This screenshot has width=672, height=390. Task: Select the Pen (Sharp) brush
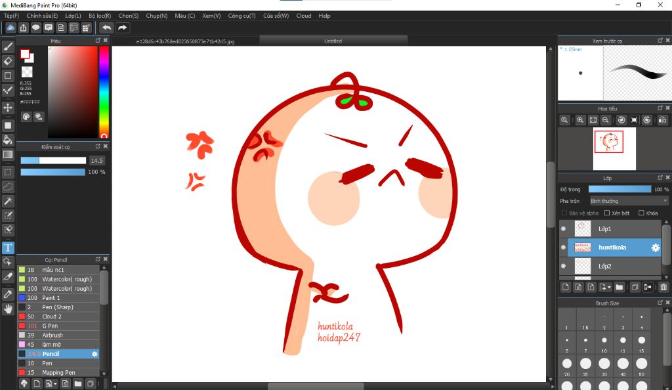[x=58, y=307]
